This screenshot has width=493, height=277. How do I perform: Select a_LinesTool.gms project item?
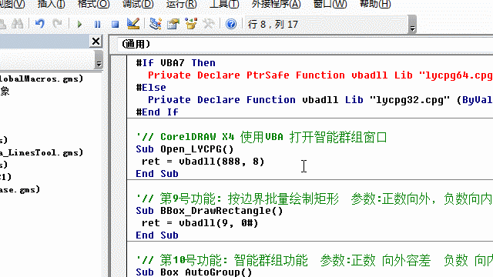(x=42, y=152)
